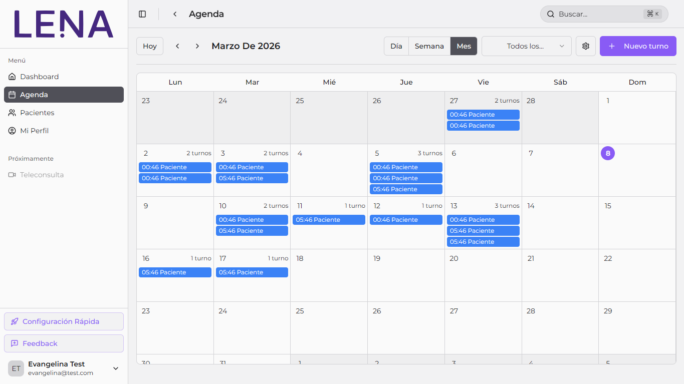Click the ET user avatar

click(x=16, y=368)
